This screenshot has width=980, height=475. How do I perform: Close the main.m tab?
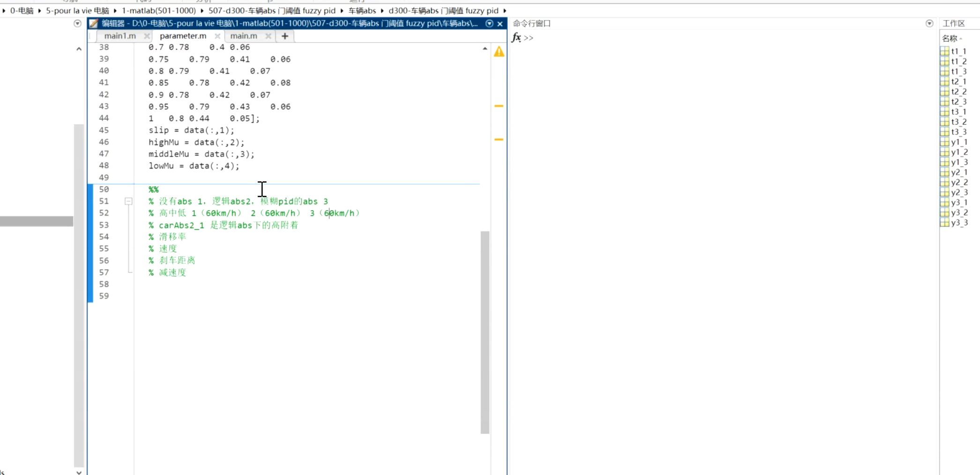[268, 36]
